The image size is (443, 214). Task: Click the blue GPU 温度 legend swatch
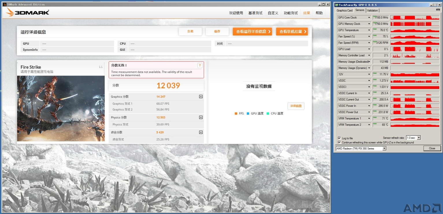pyautogui.click(x=248, y=114)
